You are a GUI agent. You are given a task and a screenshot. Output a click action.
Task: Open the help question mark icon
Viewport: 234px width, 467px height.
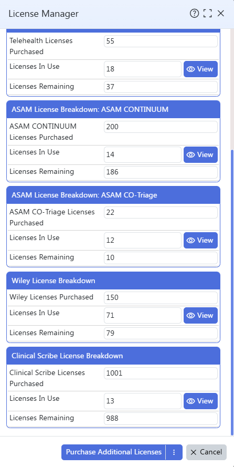click(x=194, y=14)
